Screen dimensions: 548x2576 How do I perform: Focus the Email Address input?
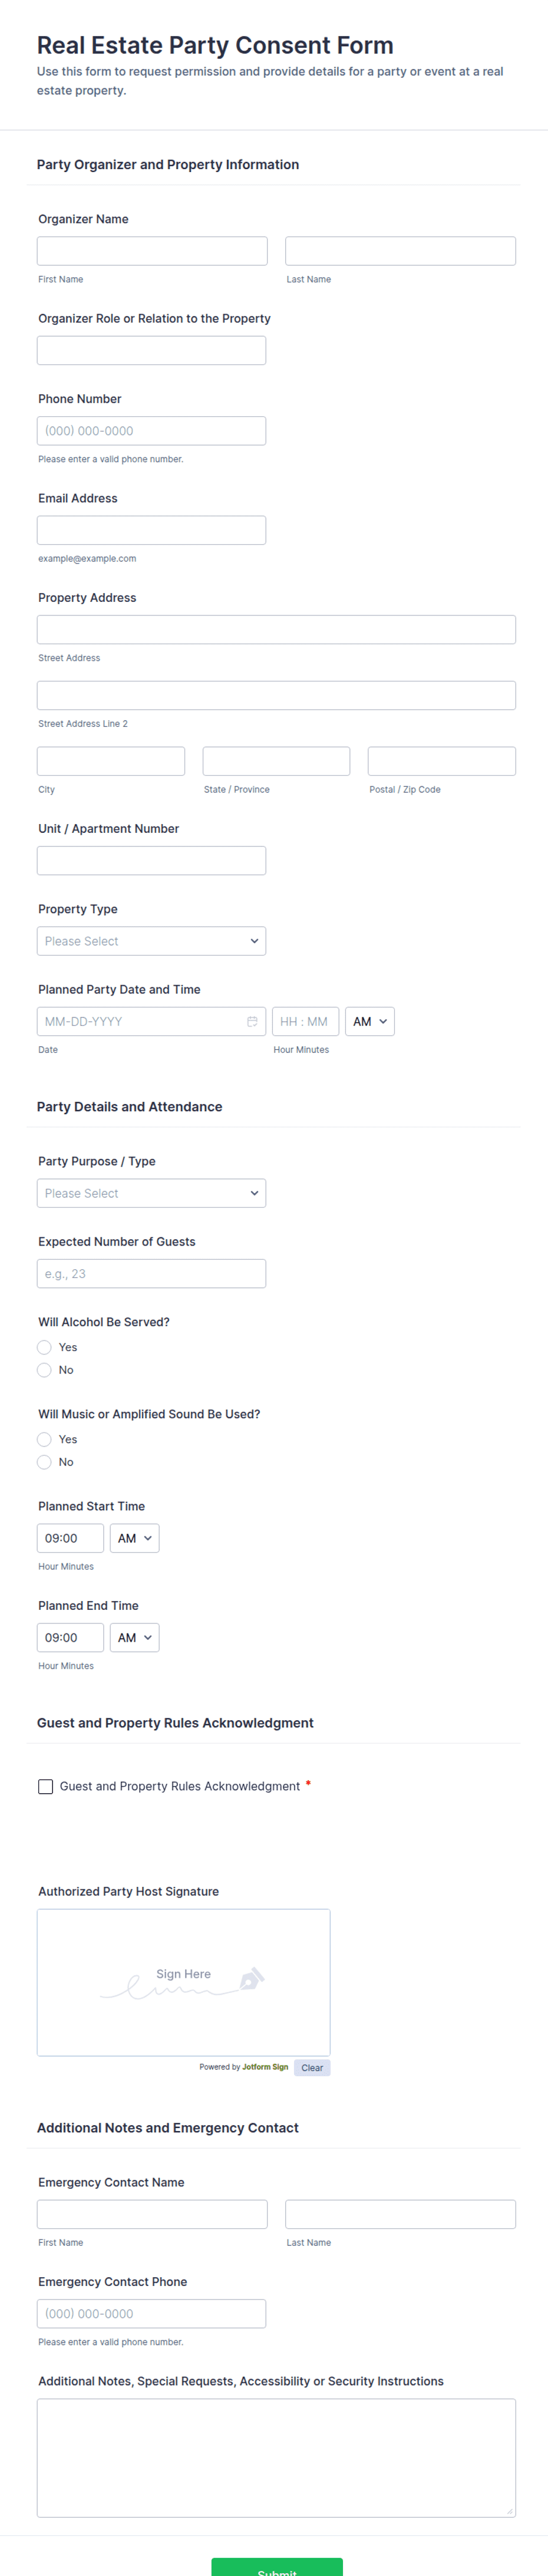point(151,530)
